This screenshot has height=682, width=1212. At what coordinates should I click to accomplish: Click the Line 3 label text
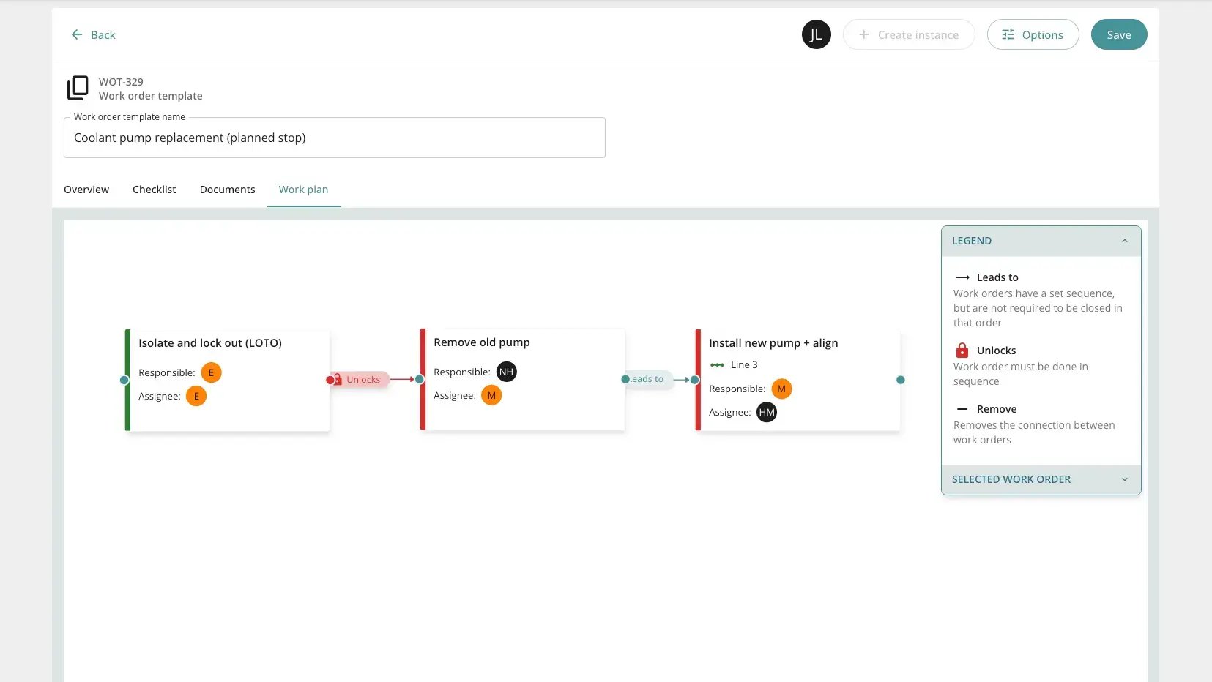(x=744, y=364)
